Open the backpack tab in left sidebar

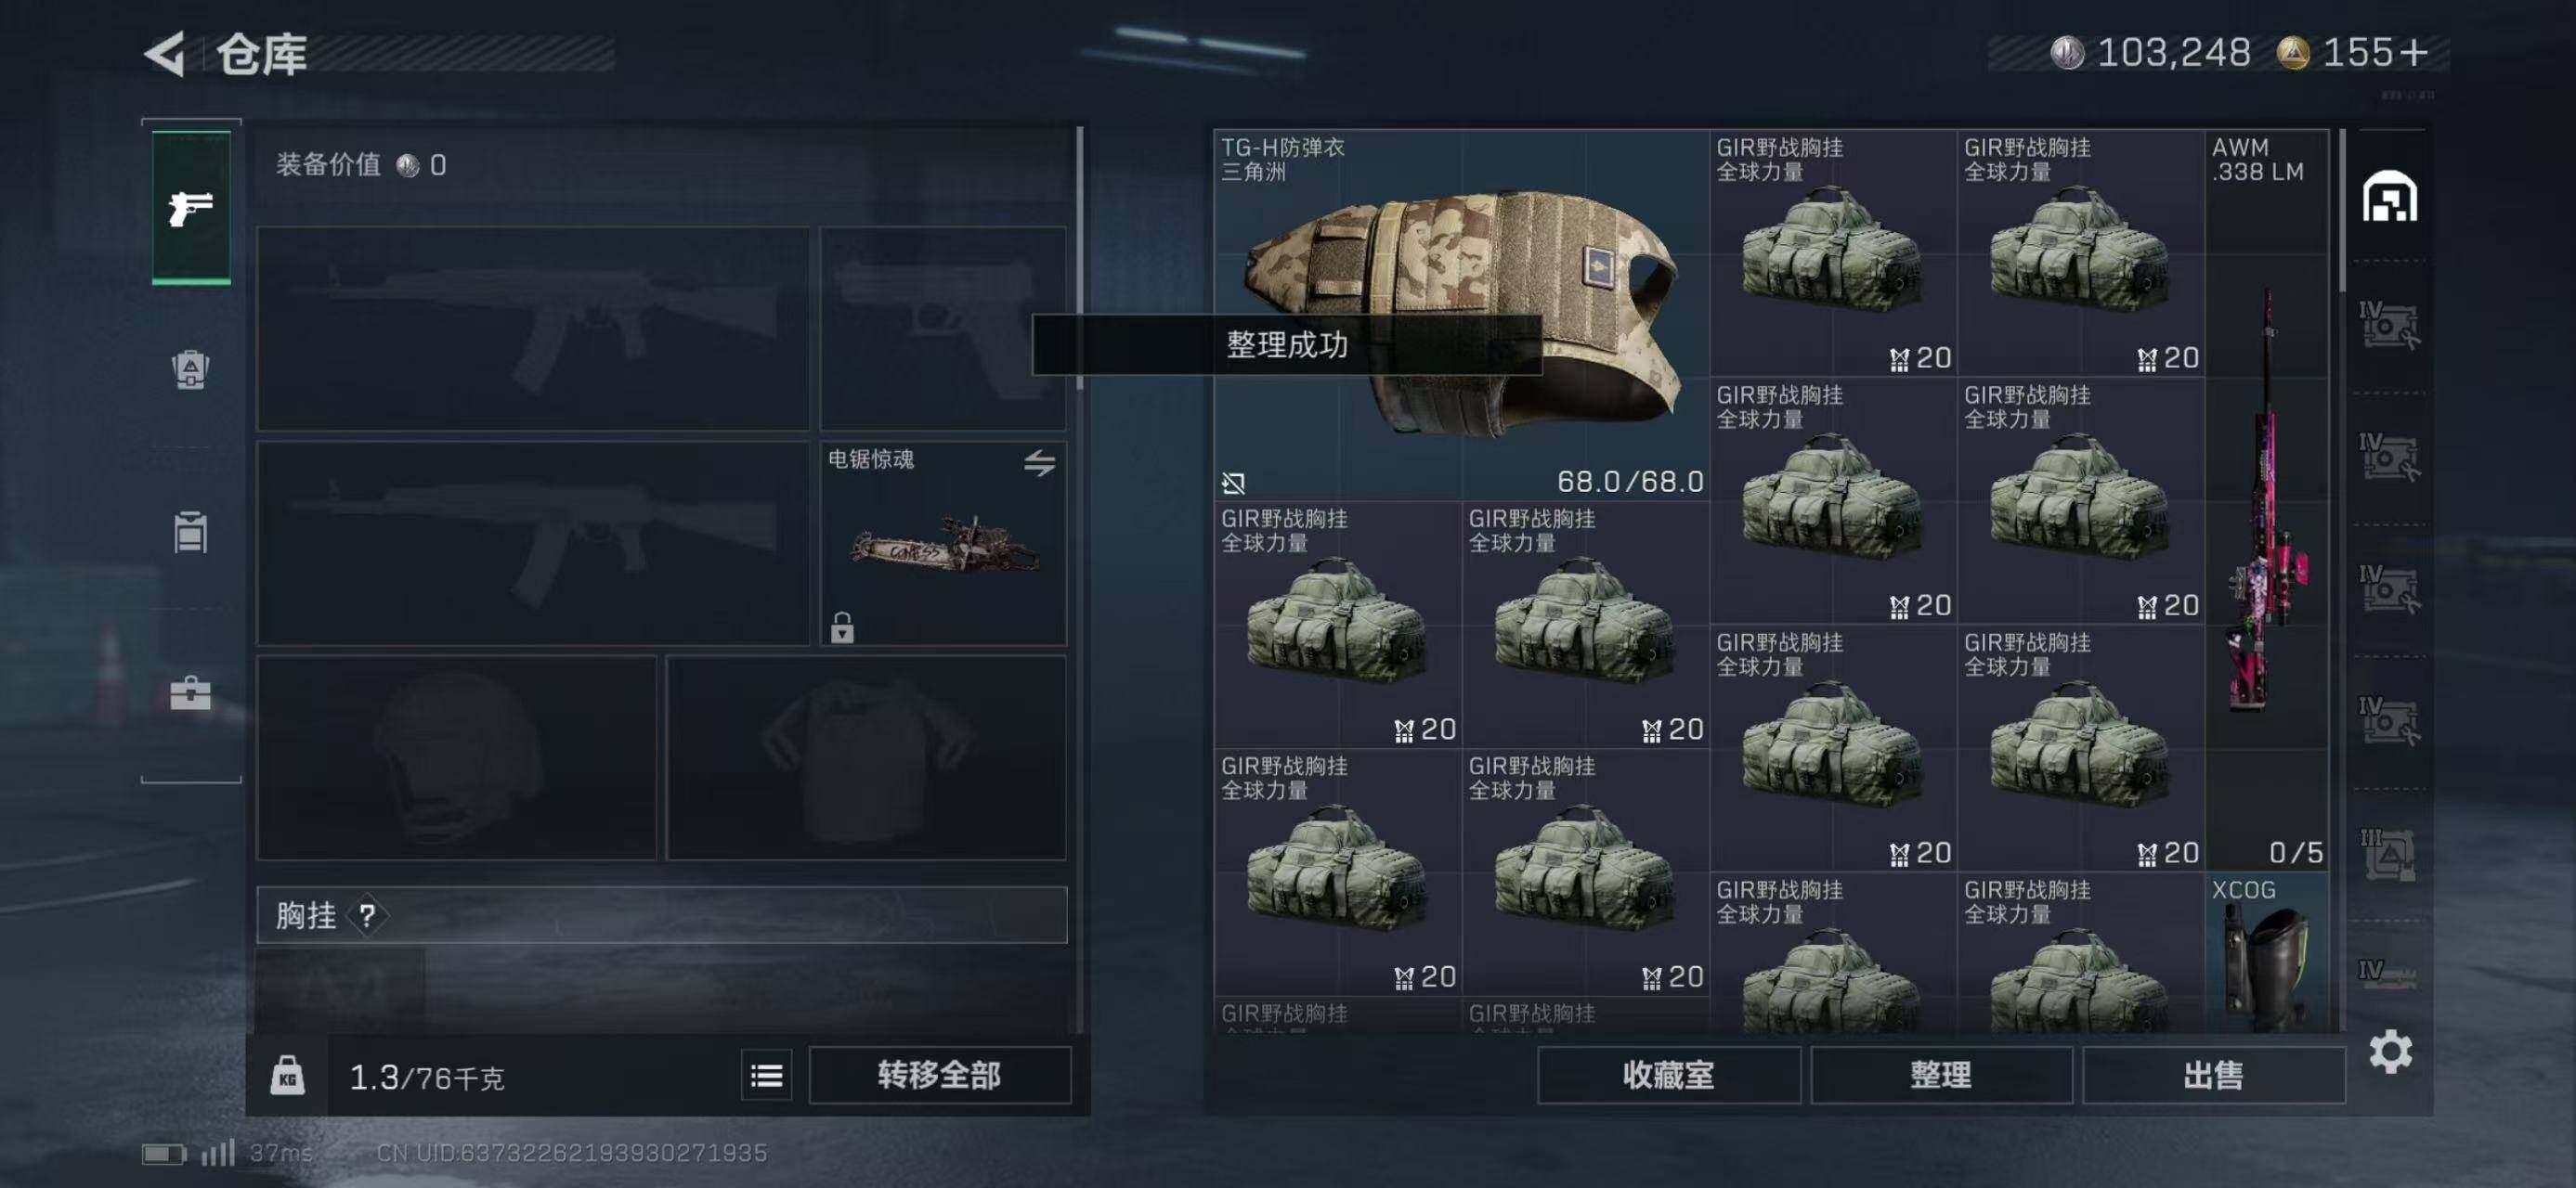[x=190, y=369]
